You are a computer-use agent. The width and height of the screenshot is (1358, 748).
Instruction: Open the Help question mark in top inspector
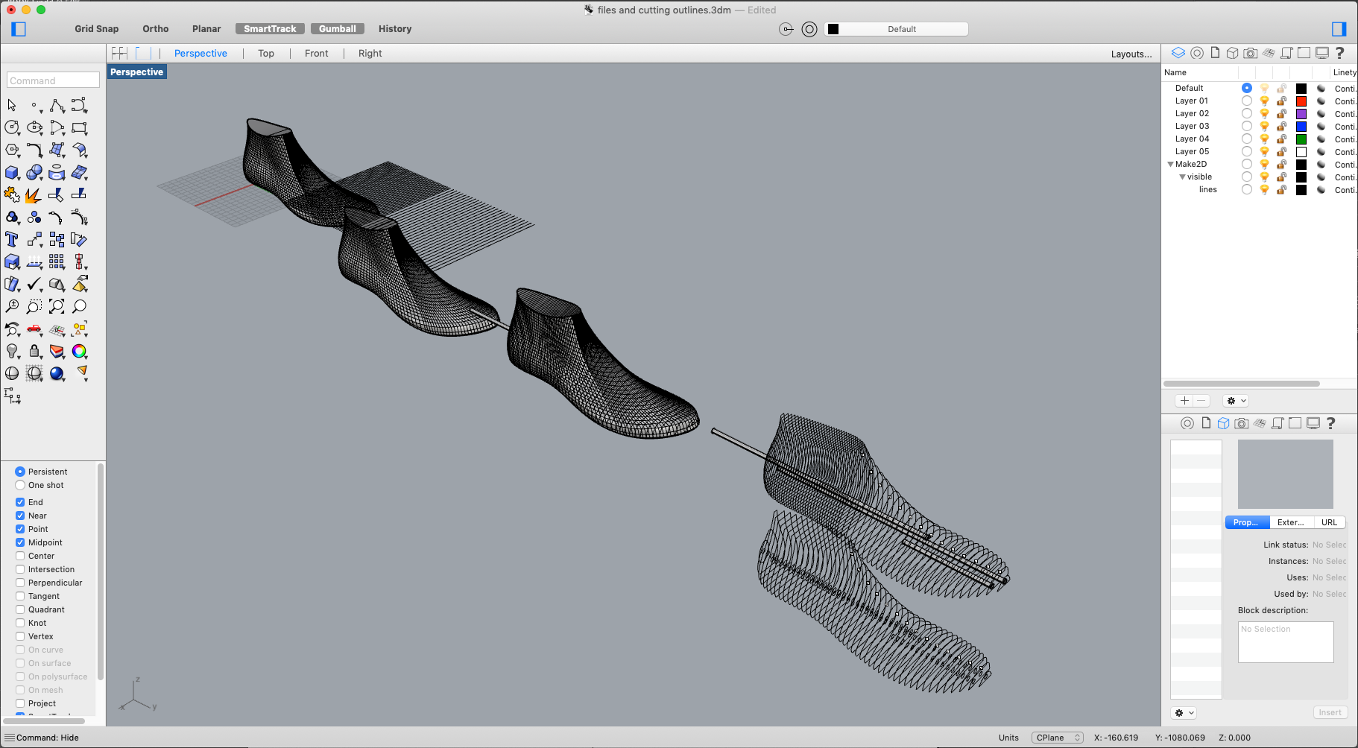1339,53
